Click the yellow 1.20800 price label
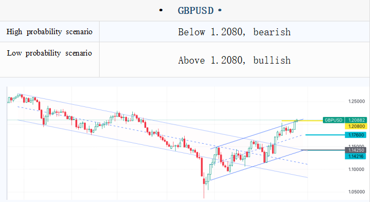370x202 pixels. pos(356,126)
